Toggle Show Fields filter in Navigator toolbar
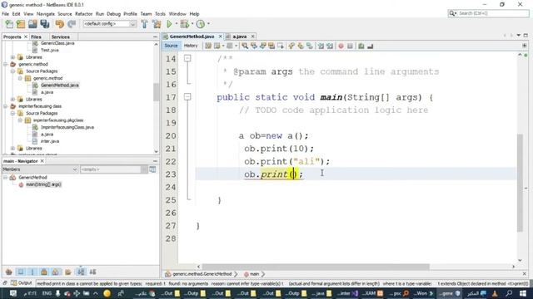This screenshot has width=533, height=299. pos(20,272)
